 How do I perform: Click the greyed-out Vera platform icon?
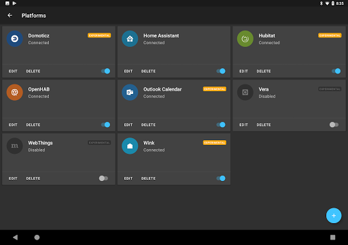[245, 93]
